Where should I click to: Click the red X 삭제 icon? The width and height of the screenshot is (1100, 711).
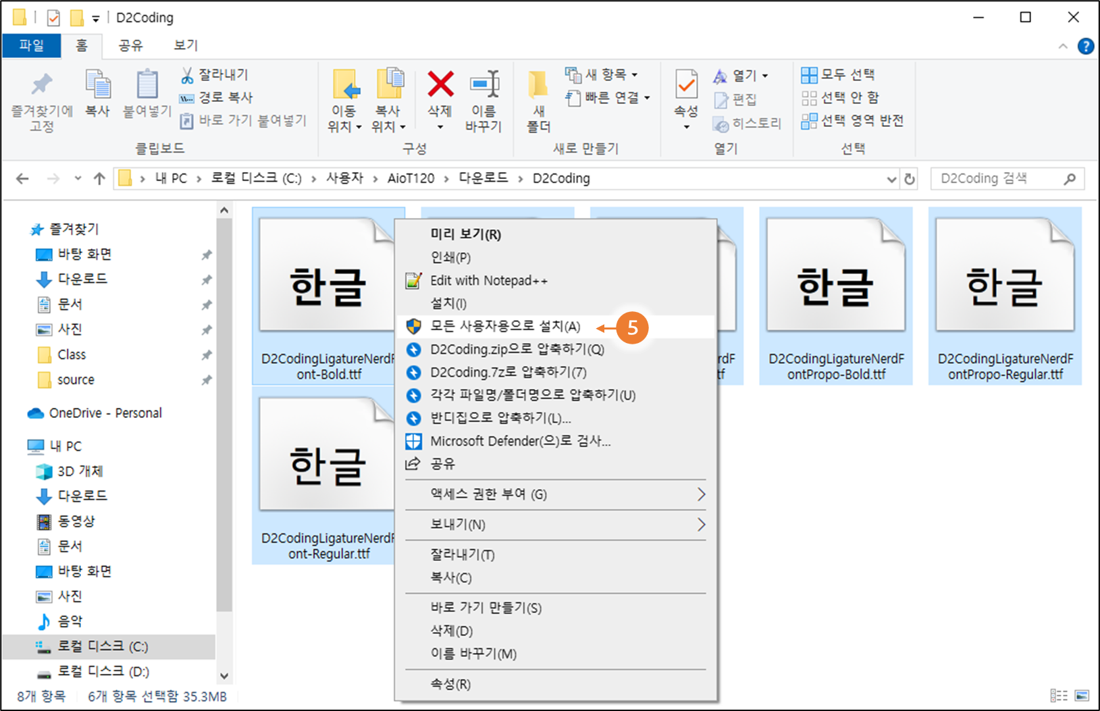pyautogui.click(x=440, y=84)
